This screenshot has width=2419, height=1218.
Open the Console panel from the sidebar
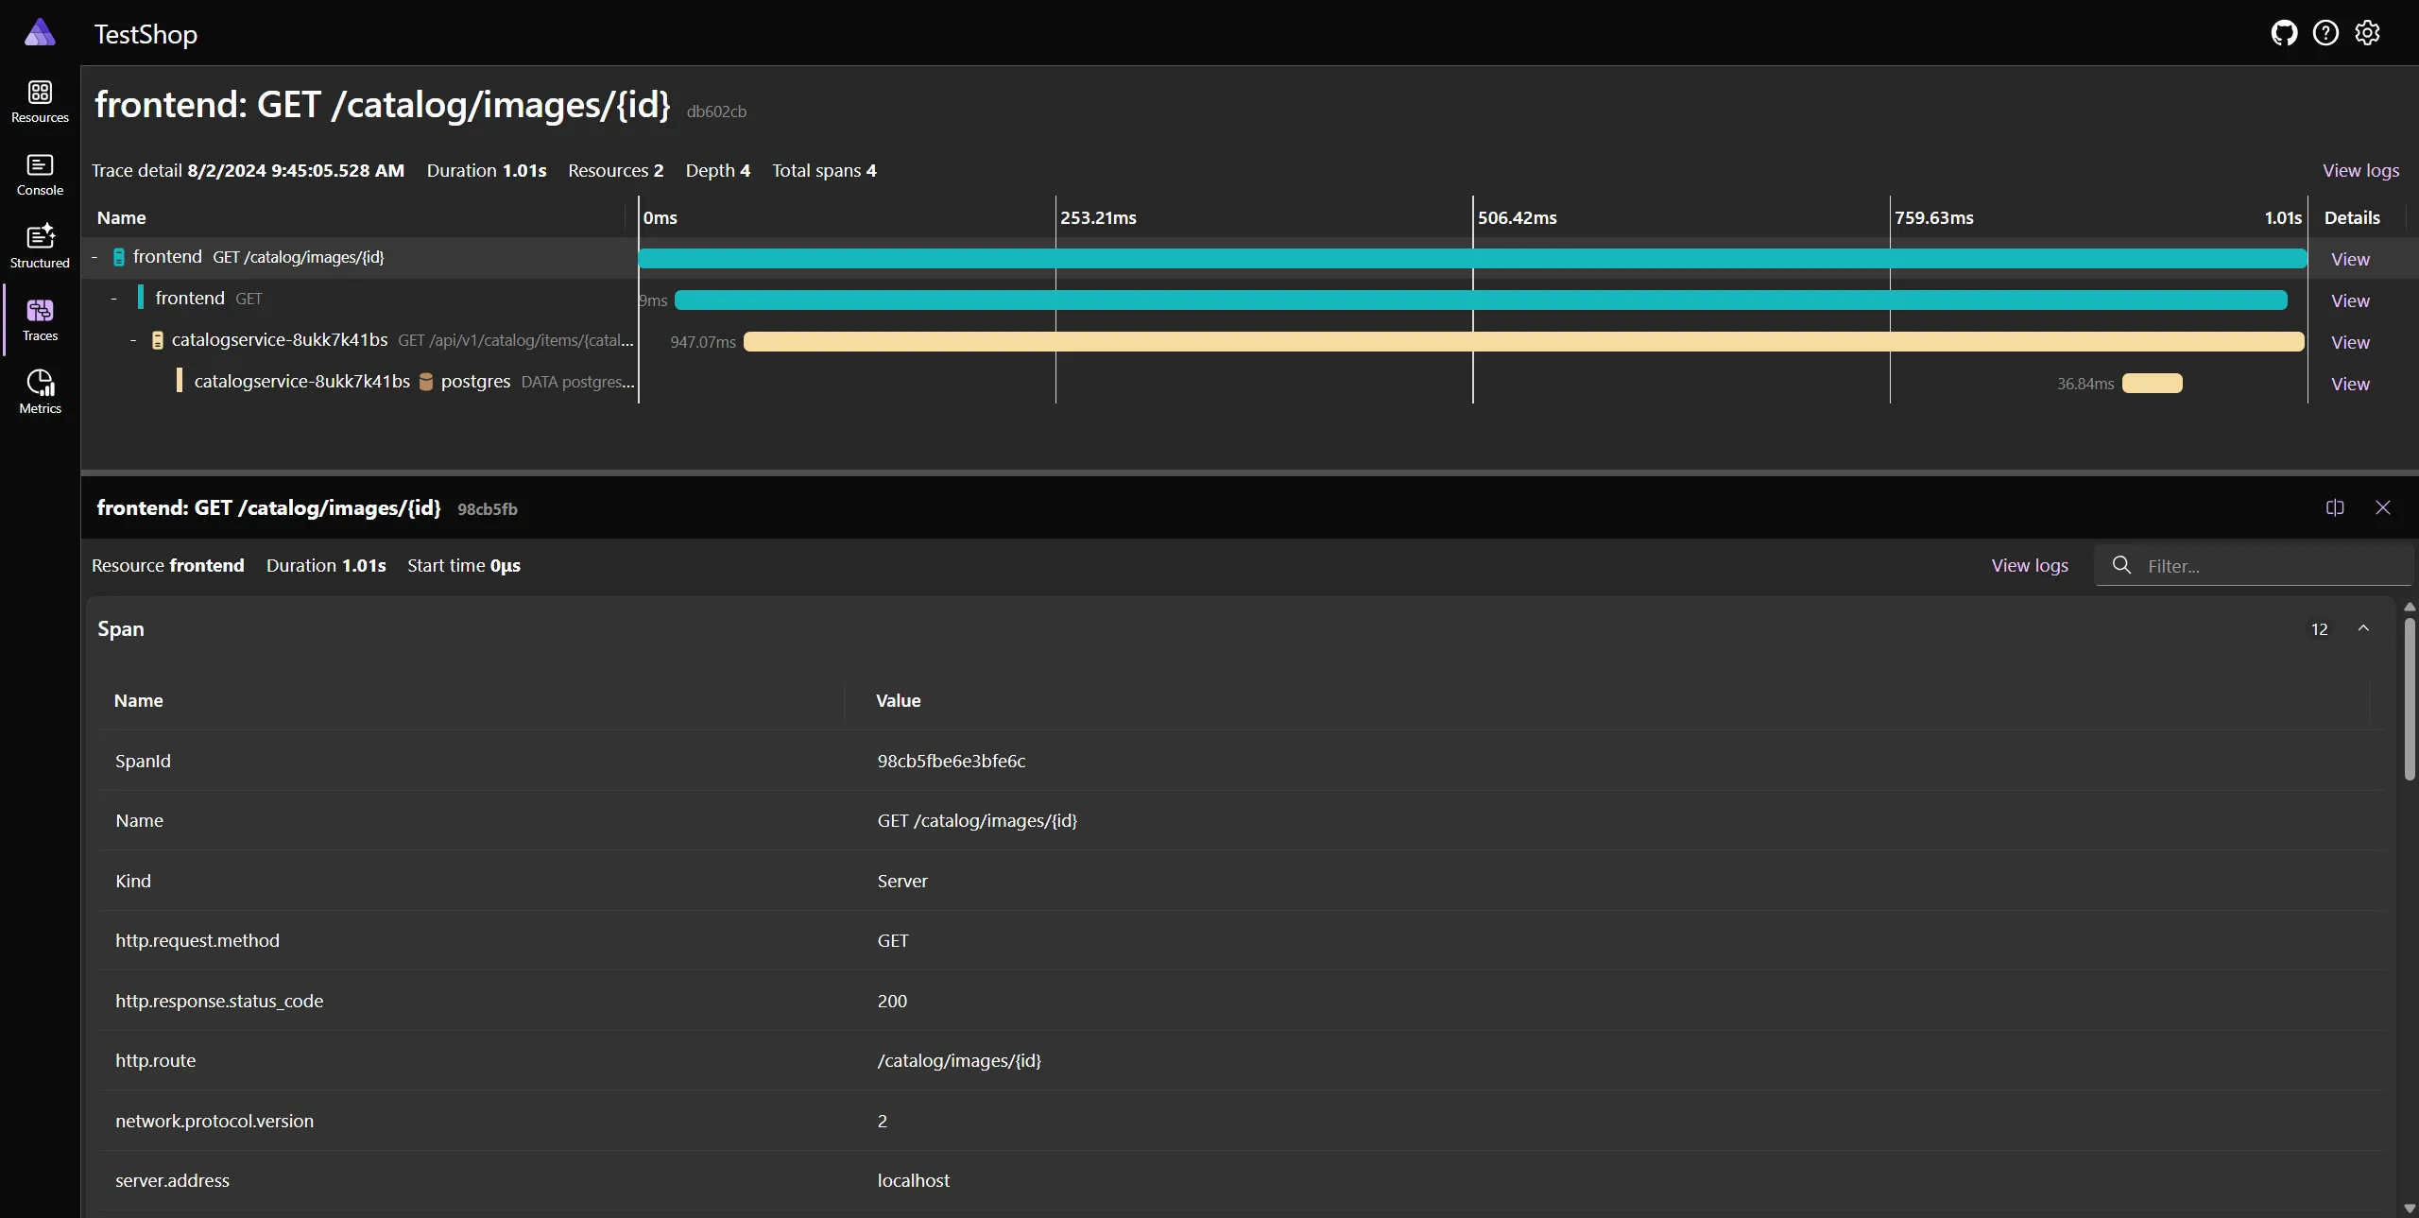pos(39,173)
